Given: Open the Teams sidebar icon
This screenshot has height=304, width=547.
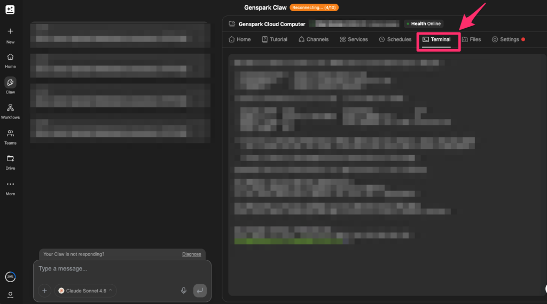Looking at the screenshot, I should 10,134.
